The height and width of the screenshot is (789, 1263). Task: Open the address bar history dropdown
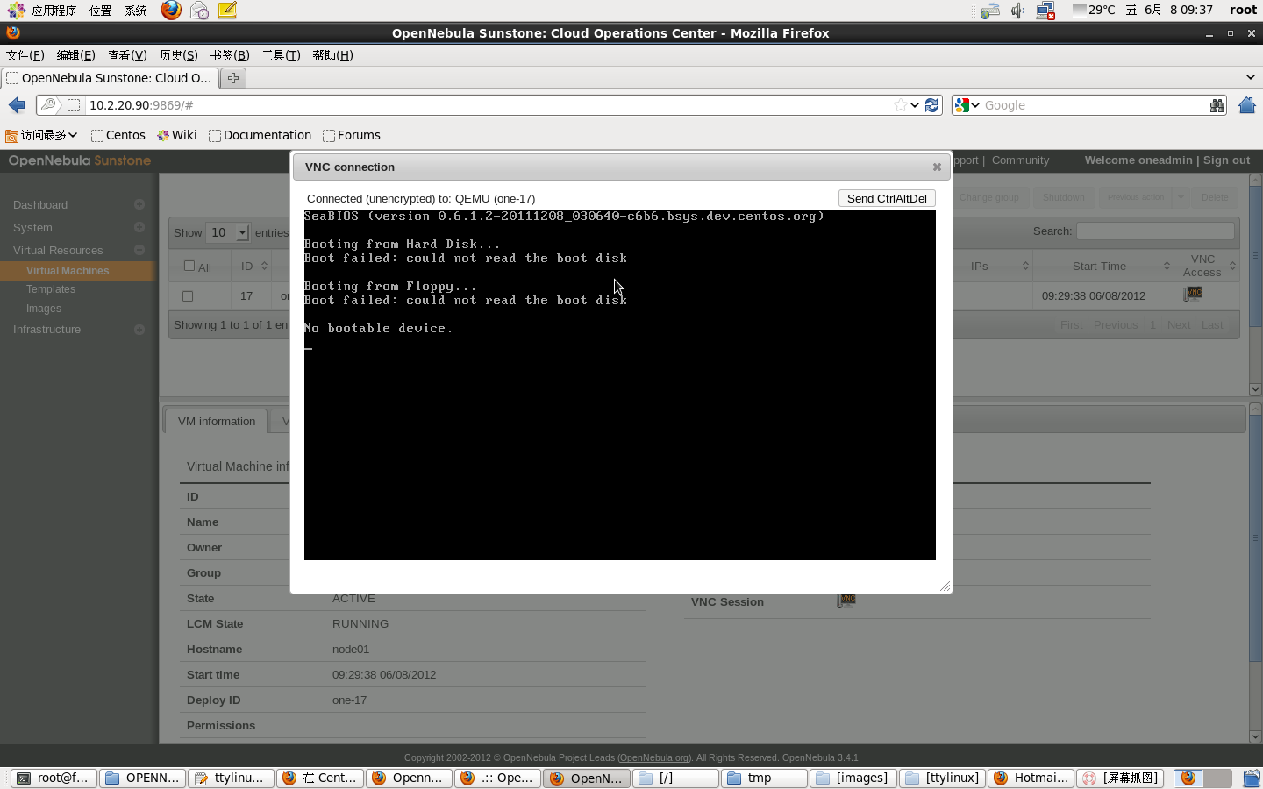click(x=915, y=105)
